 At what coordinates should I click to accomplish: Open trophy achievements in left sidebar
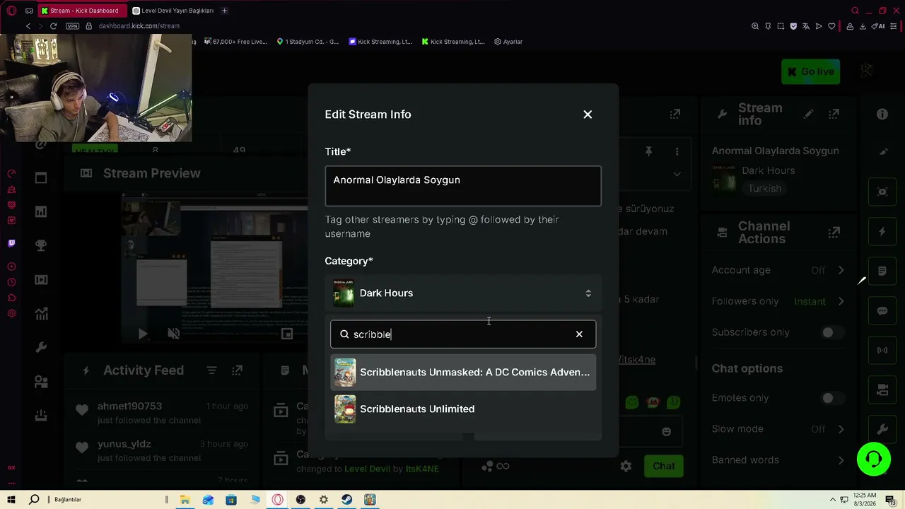pos(41,245)
